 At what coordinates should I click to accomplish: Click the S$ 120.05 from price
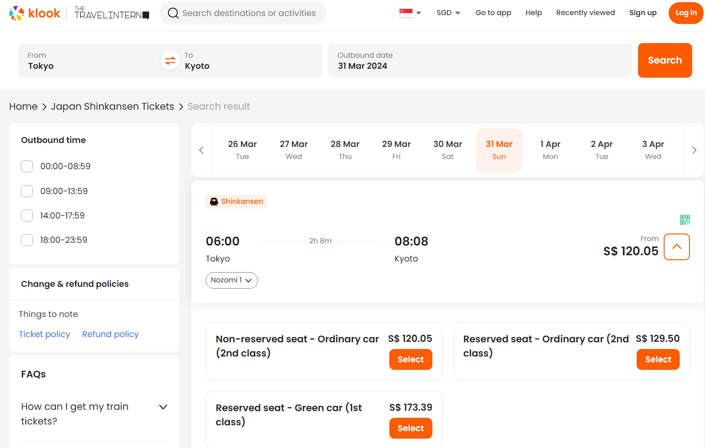[x=631, y=251]
